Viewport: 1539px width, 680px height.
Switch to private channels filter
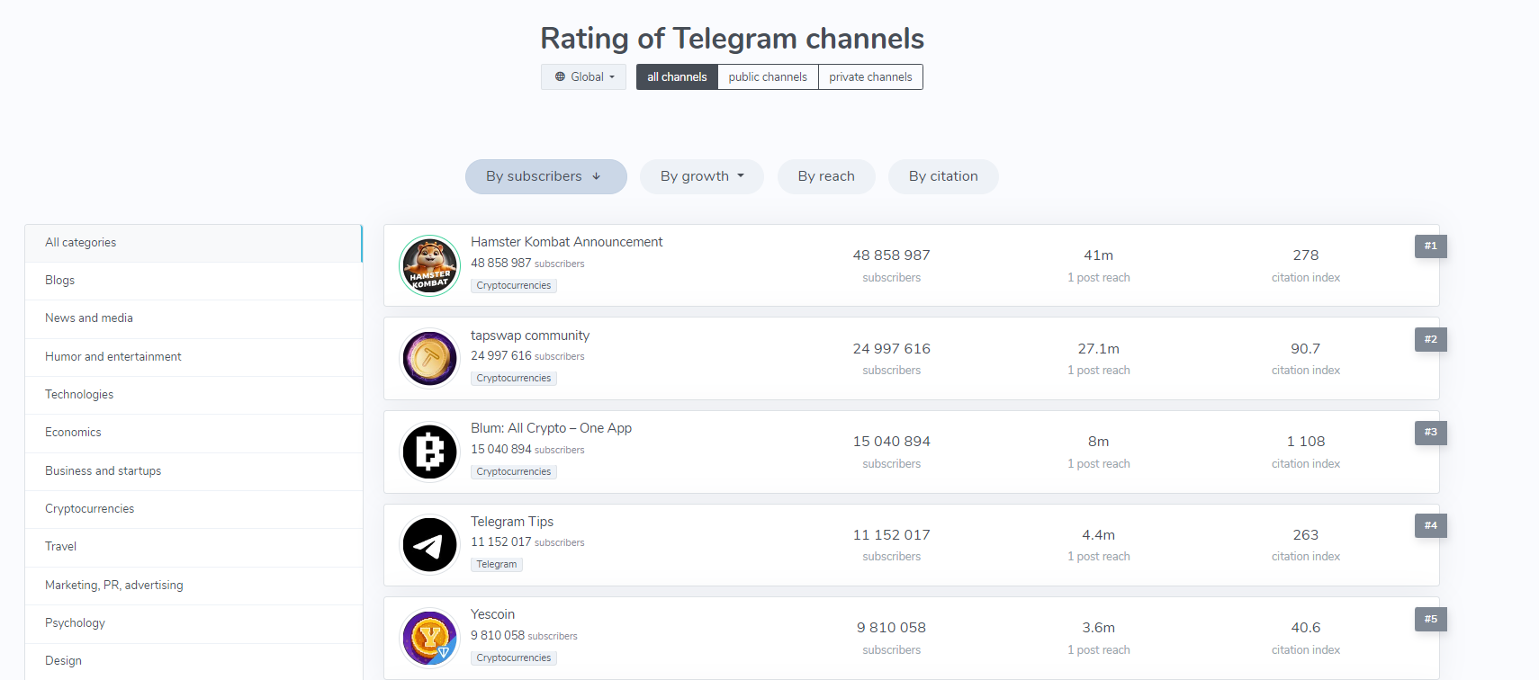tap(870, 76)
